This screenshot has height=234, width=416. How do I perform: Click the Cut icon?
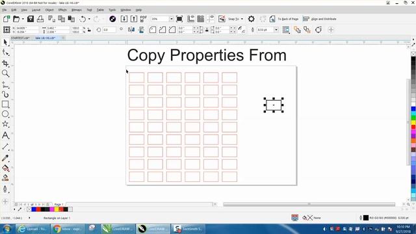tap(52, 19)
